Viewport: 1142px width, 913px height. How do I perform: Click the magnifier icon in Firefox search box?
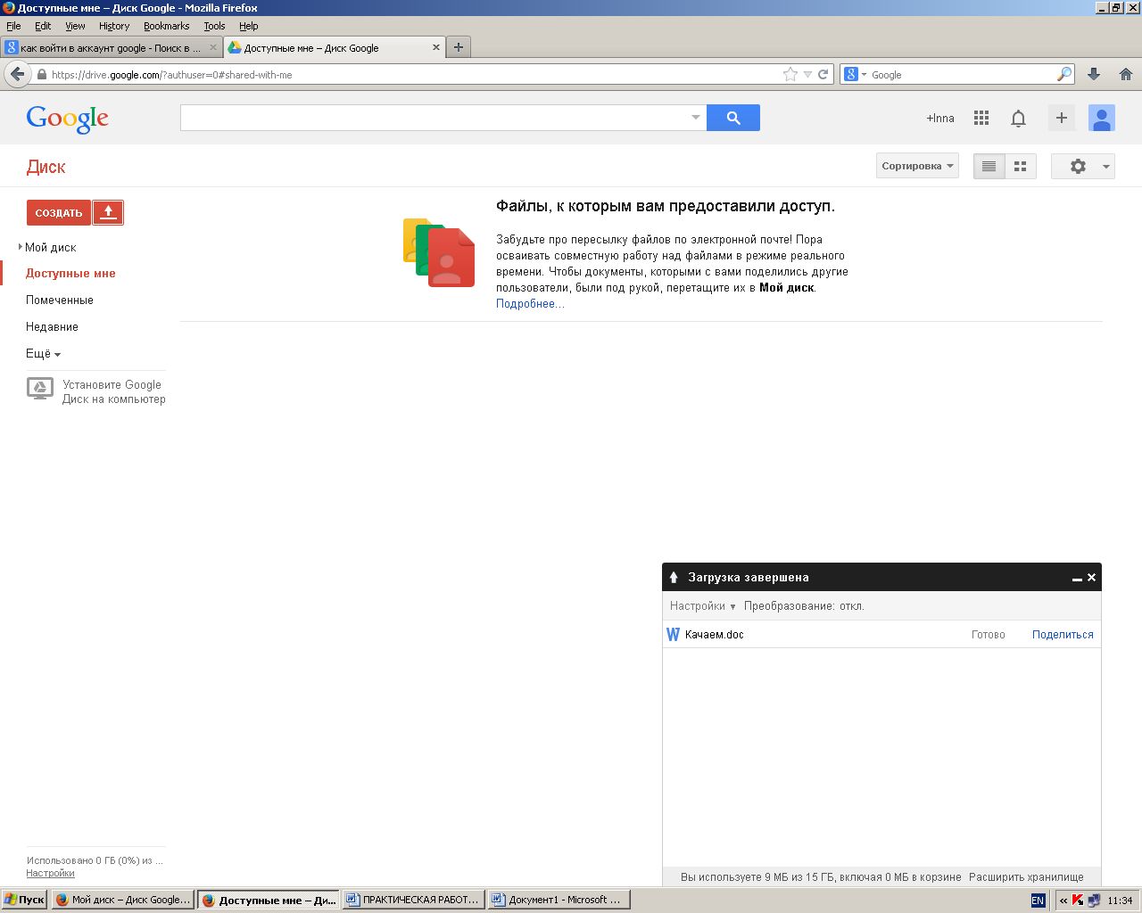[1063, 74]
